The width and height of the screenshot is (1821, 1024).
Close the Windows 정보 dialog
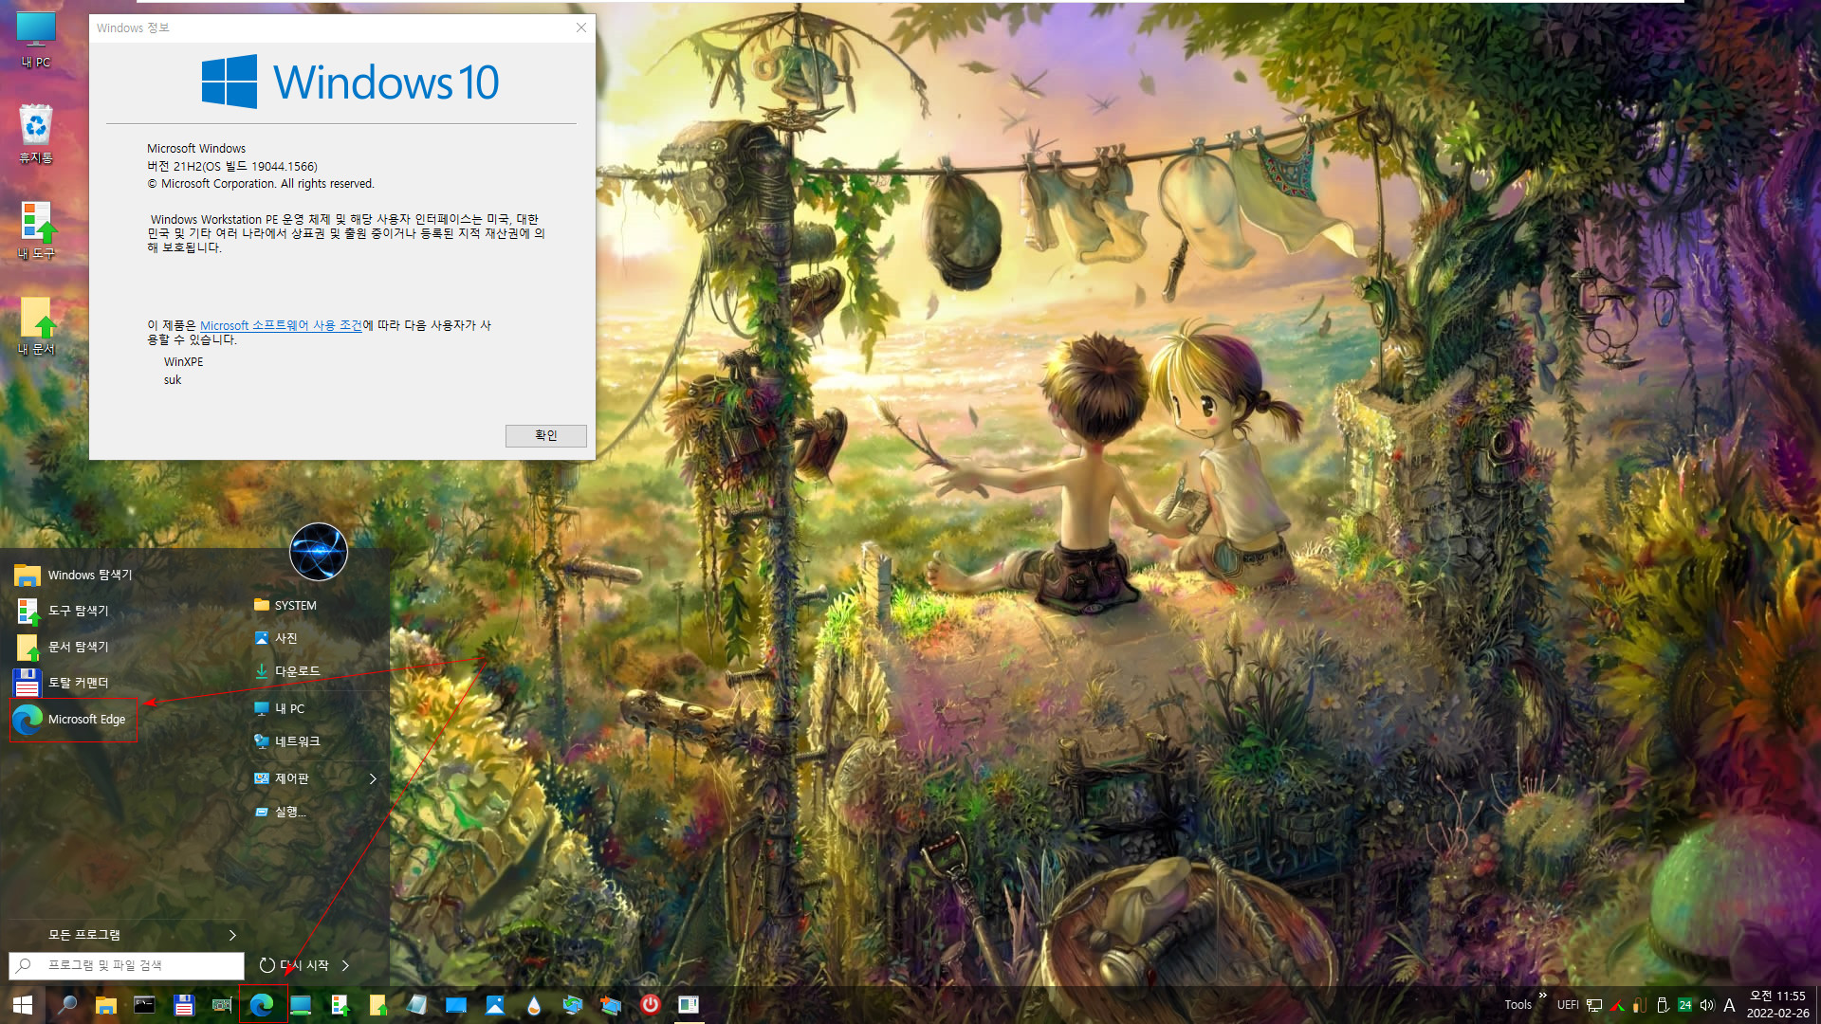(x=581, y=27)
